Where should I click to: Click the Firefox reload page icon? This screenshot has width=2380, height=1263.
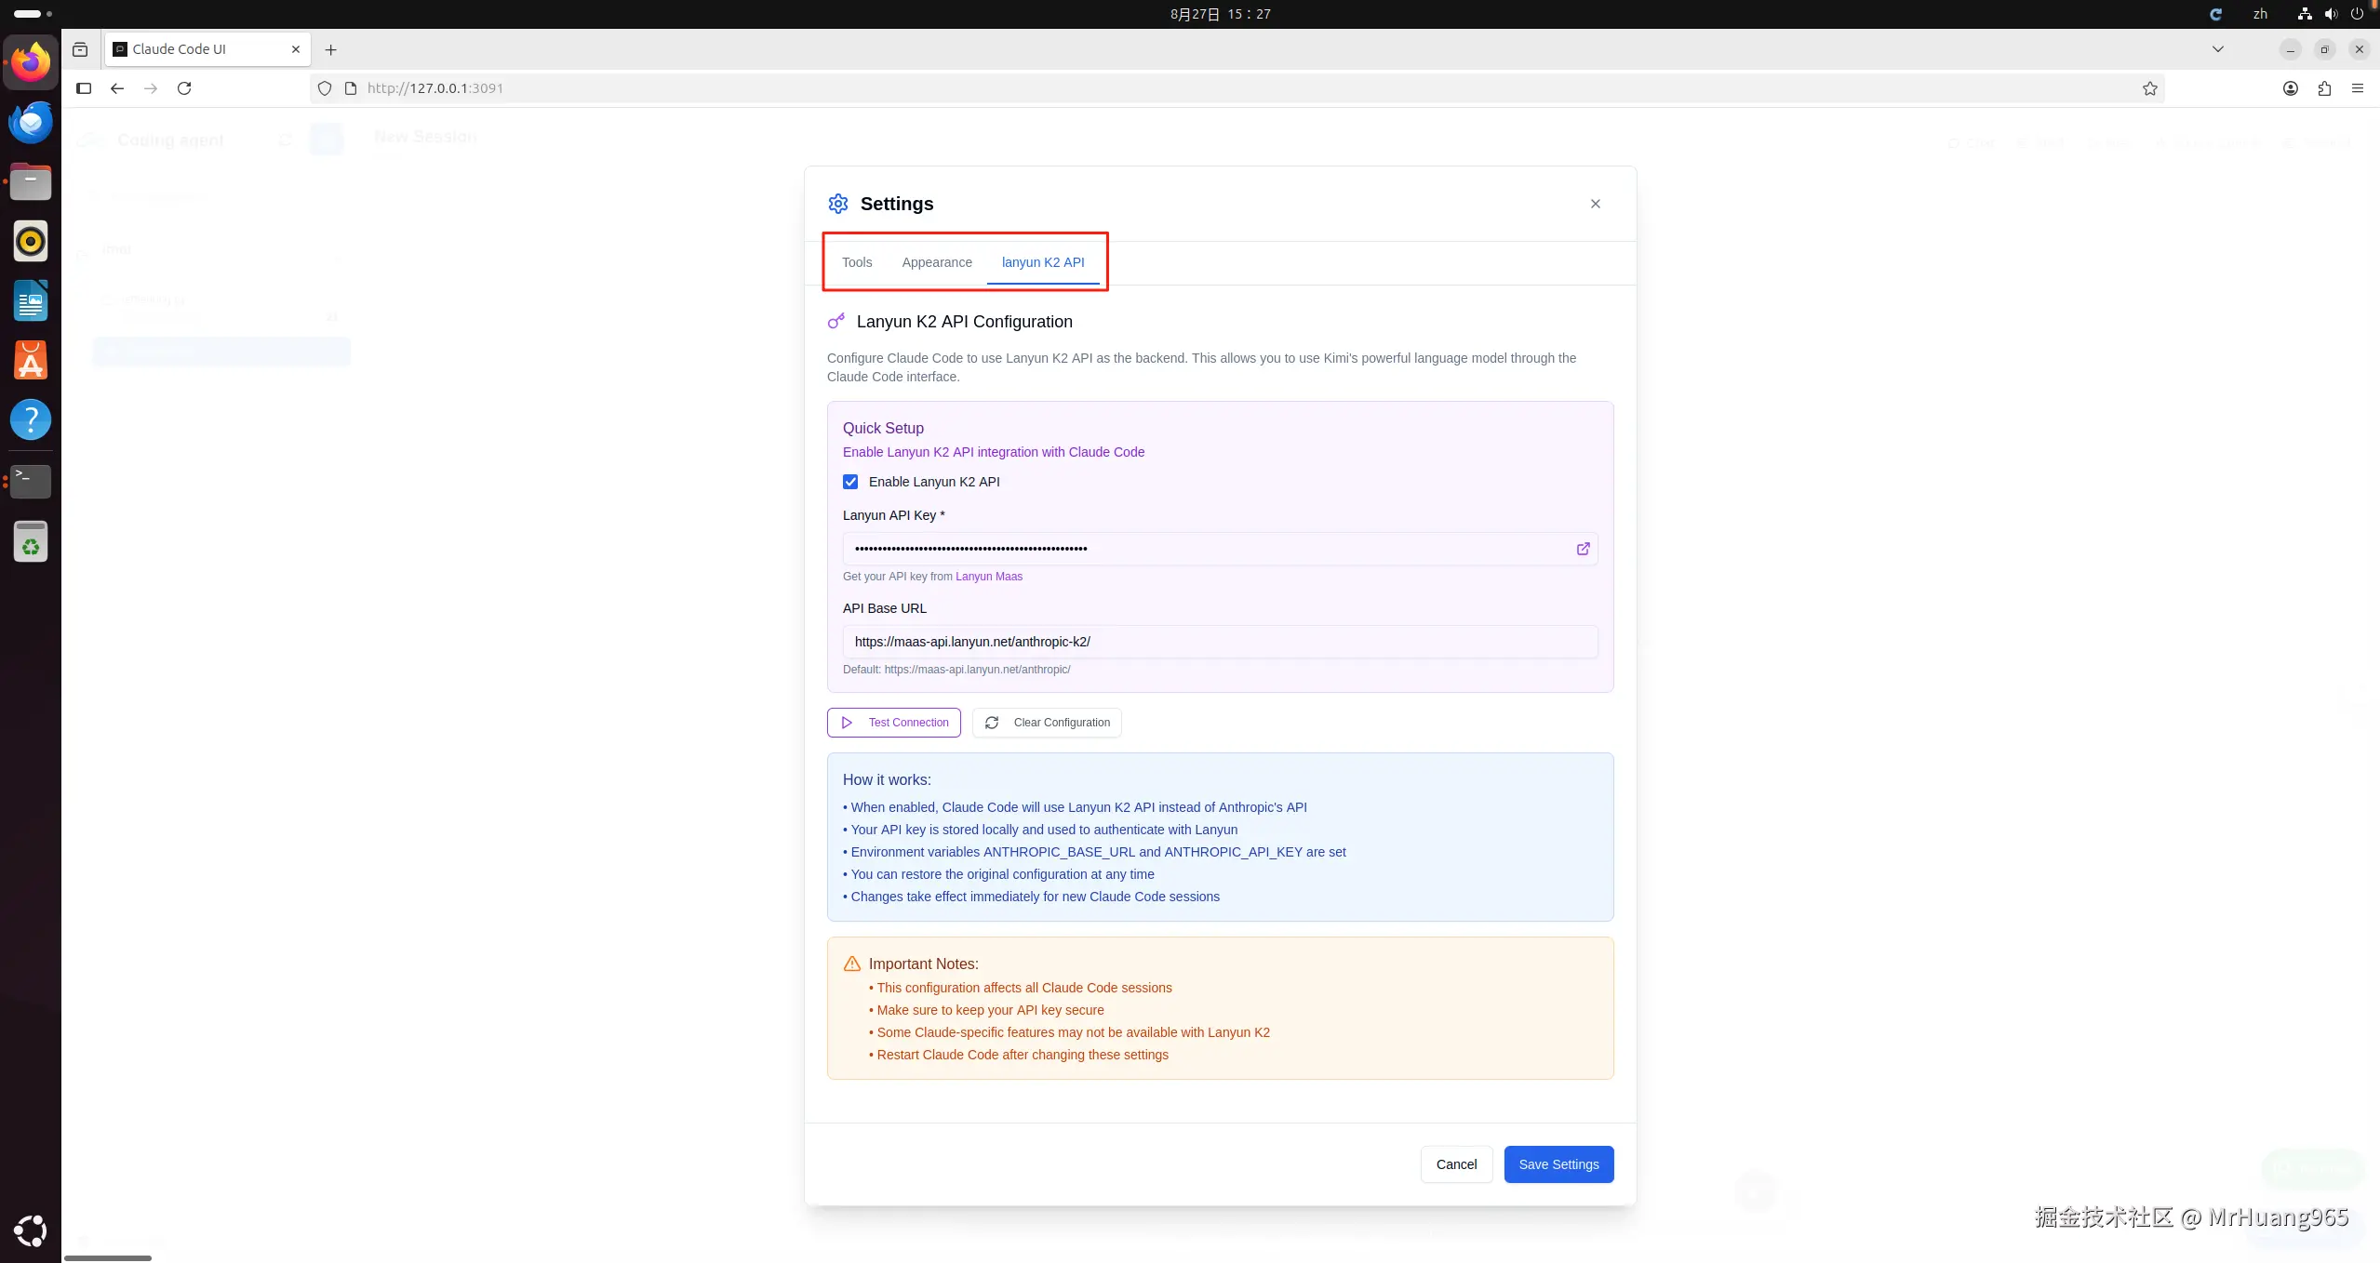[184, 88]
